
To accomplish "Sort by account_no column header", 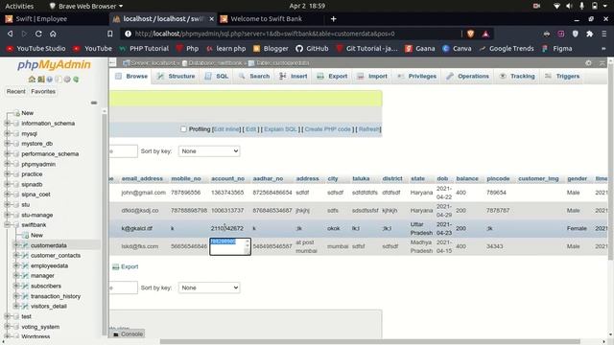I will 228,179.
